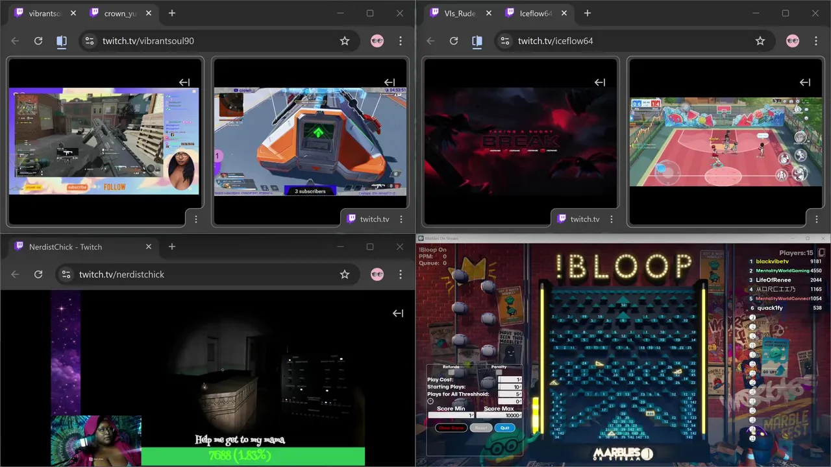Close the Vls_Rude tab
The width and height of the screenshot is (831, 467).
tap(488, 14)
